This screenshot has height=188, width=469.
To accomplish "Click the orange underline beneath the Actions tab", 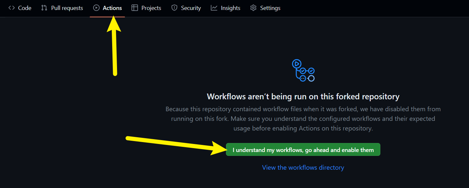I will click(107, 16).
